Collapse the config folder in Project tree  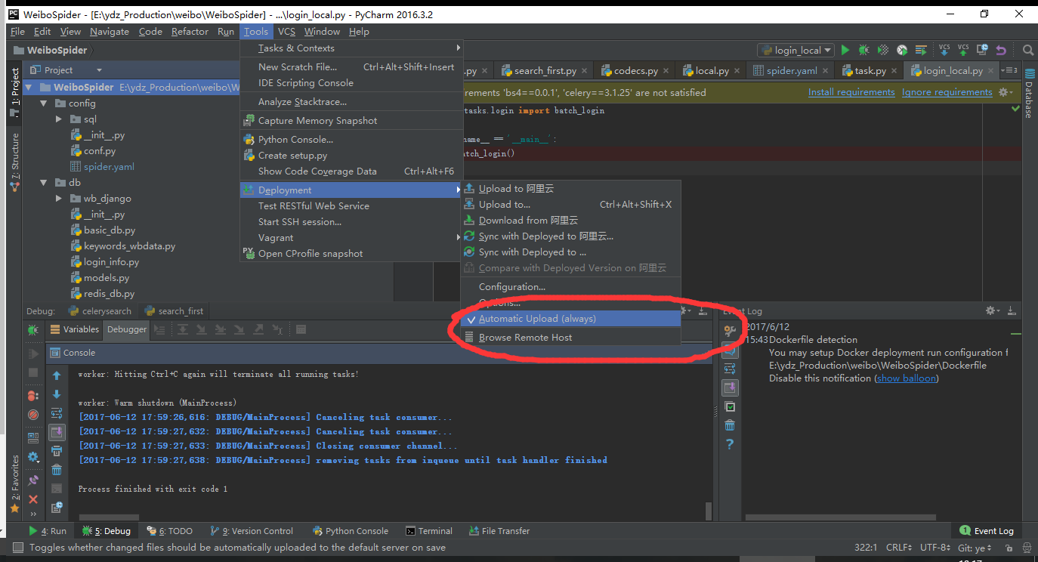point(43,103)
